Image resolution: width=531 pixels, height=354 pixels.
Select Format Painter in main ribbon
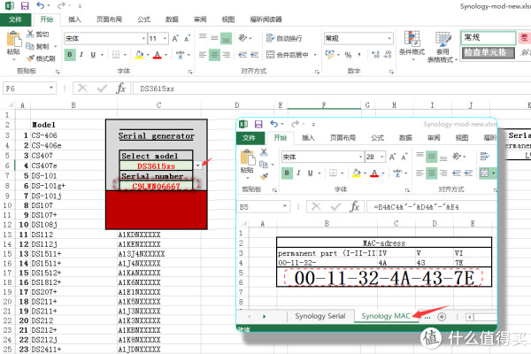pyautogui.click(x=41, y=58)
